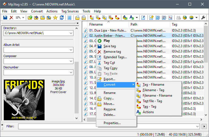Choose Tag Copy in the context menu

pyautogui.click(x=116, y=68)
